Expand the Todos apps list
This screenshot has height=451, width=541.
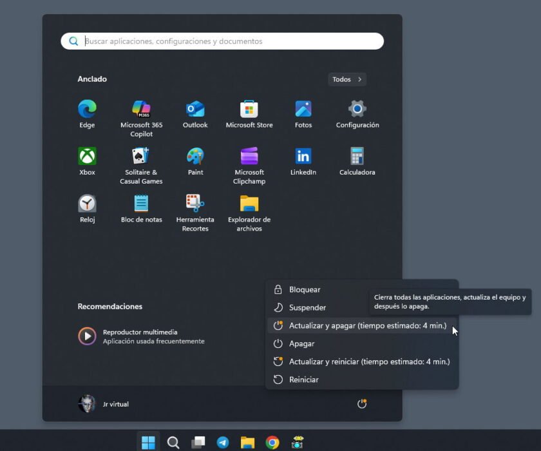click(x=346, y=79)
